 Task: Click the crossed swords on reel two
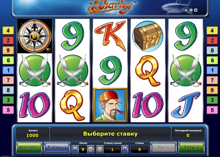(72, 71)
